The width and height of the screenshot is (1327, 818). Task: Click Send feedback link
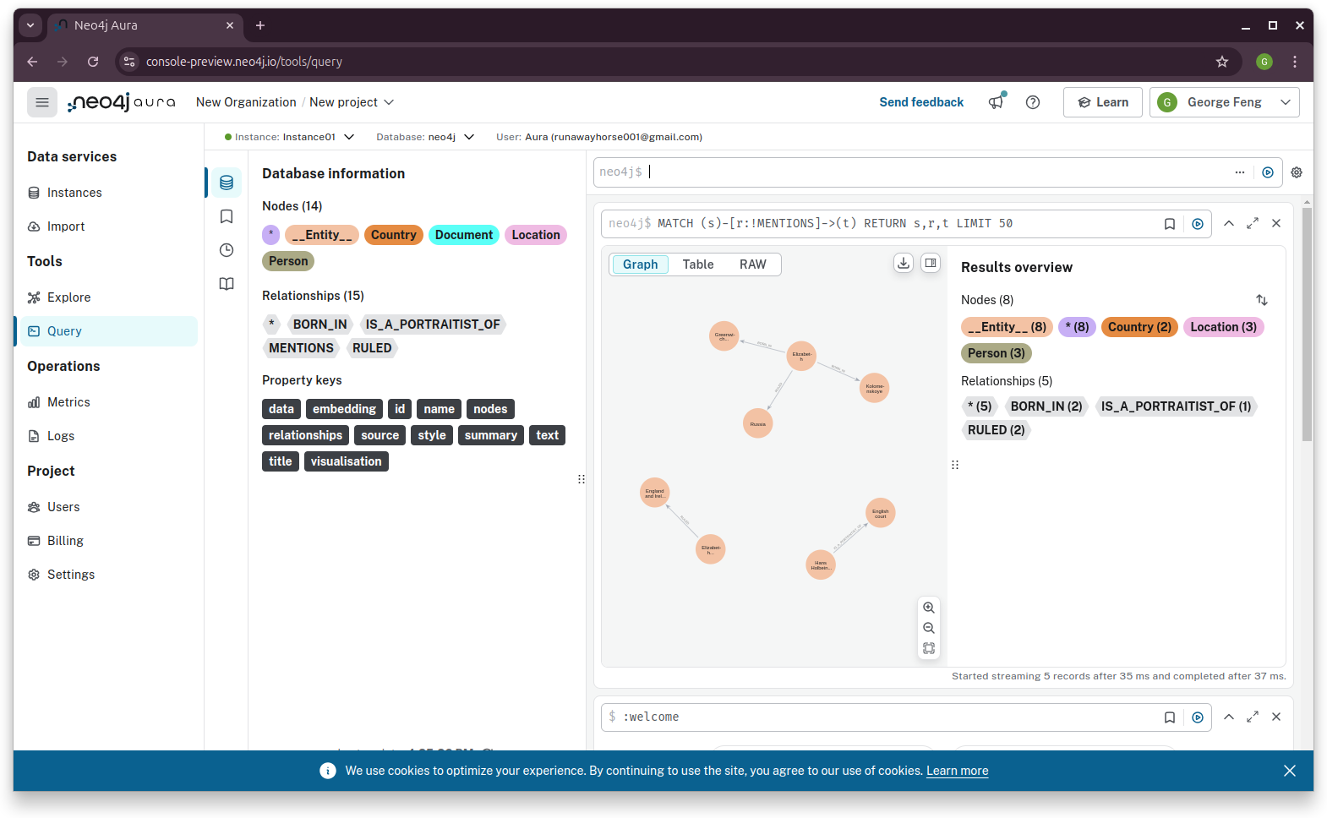(x=921, y=102)
